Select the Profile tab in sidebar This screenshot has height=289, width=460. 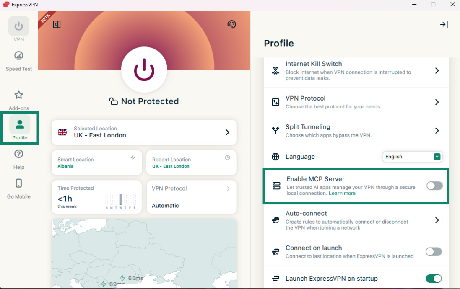pyautogui.click(x=19, y=129)
